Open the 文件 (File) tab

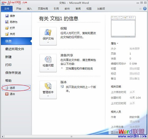pyautogui.click(x=7, y=9)
